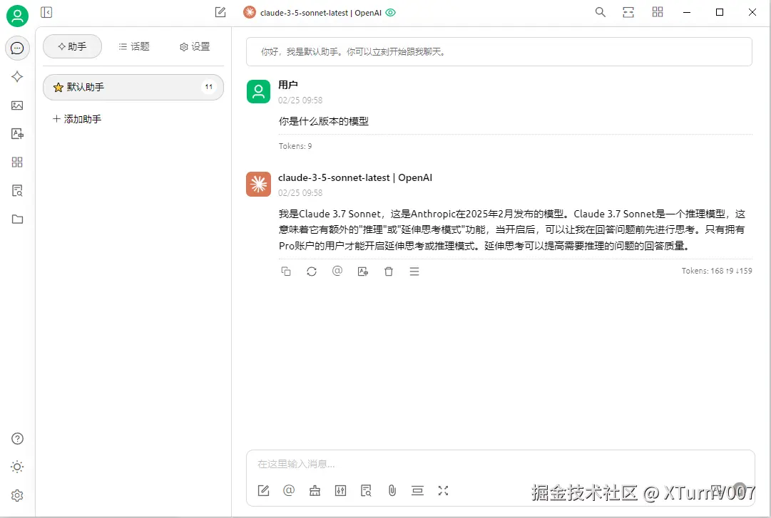Open the mini apps grid in sidebar
Viewport: 771px width, 518px height.
click(x=17, y=162)
